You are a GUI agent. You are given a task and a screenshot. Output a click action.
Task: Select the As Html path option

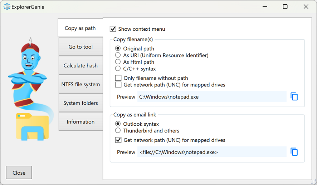[x=118, y=62]
